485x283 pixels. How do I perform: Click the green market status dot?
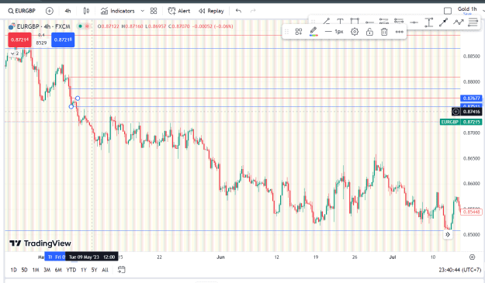point(81,26)
